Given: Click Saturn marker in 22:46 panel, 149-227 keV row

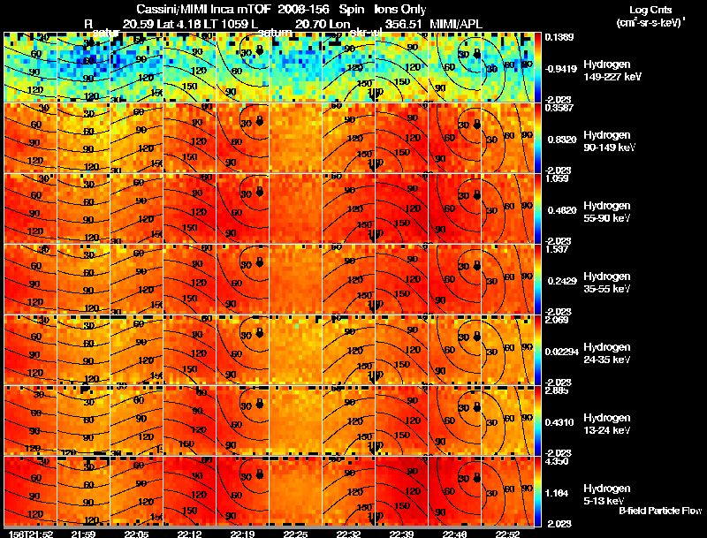Looking at the screenshot, I should tap(477, 53).
